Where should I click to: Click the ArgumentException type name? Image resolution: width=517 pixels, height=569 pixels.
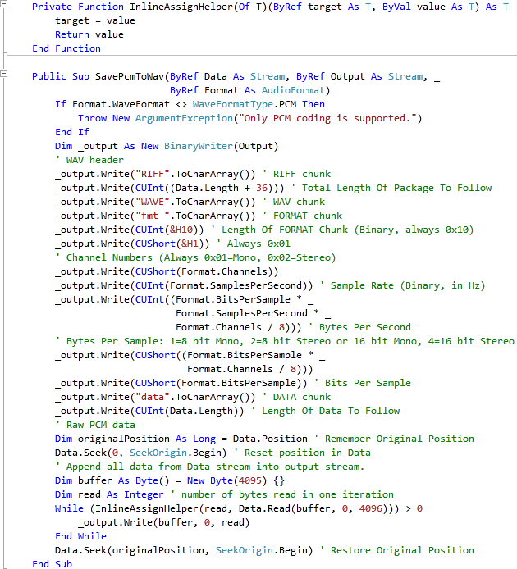pos(184,118)
